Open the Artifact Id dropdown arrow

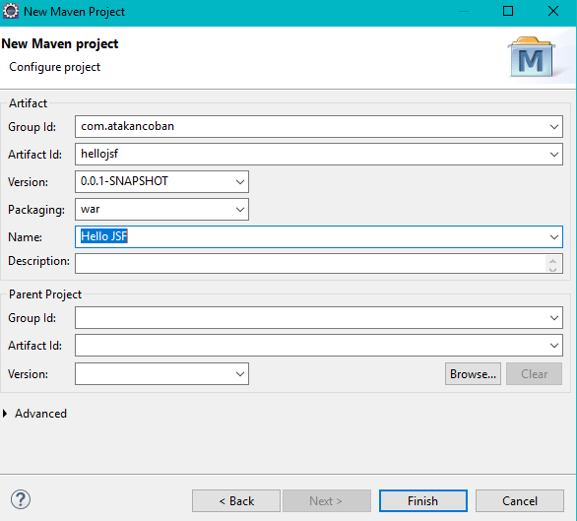click(x=554, y=155)
